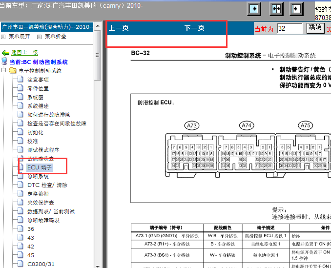Click page icon beside item 36

[x=21, y=229]
